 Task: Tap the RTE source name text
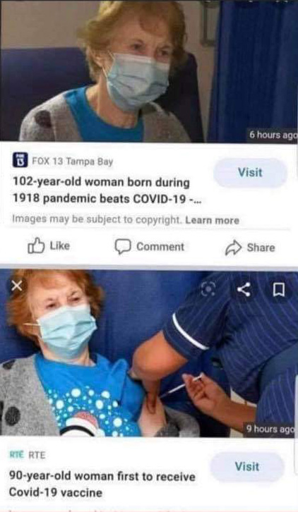(x=37, y=455)
